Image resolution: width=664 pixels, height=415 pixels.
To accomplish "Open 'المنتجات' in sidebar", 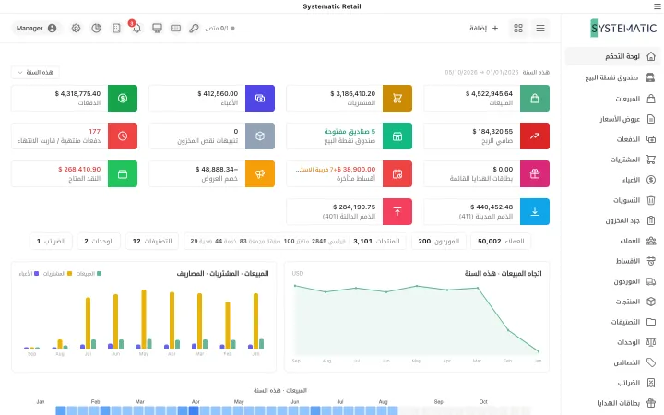I will [612, 302].
